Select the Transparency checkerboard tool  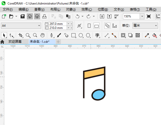coord(138,35)
